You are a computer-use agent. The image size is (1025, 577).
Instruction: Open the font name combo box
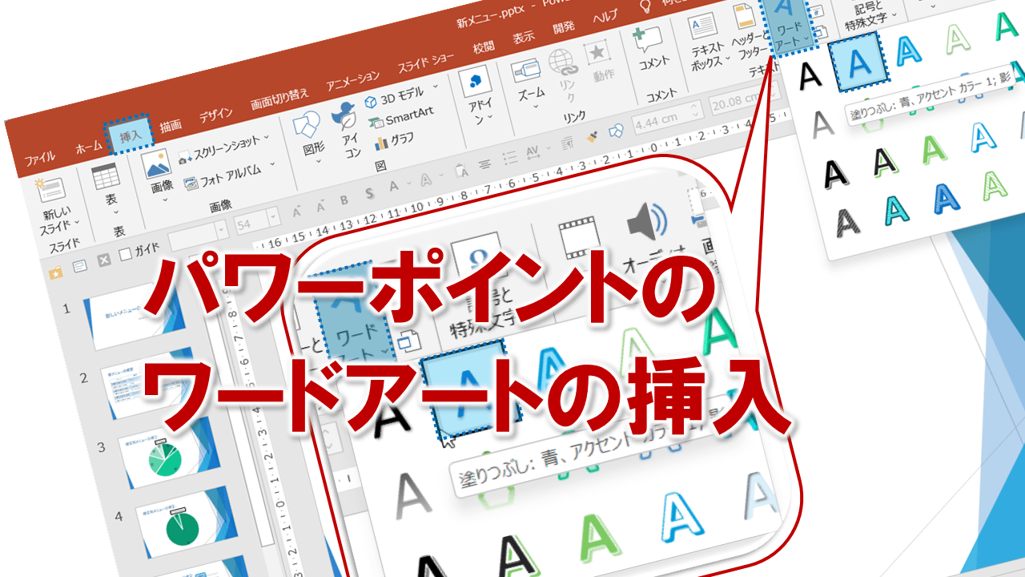point(197,235)
